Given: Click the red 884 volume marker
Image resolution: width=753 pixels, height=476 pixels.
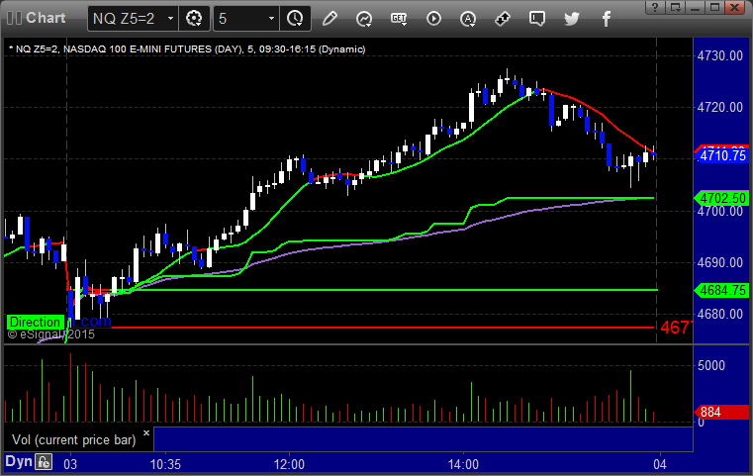Looking at the screenshot, I should (x=721, y=412).
